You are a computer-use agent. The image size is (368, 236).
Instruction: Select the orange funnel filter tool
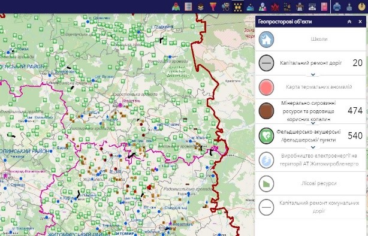pos(213,7)
